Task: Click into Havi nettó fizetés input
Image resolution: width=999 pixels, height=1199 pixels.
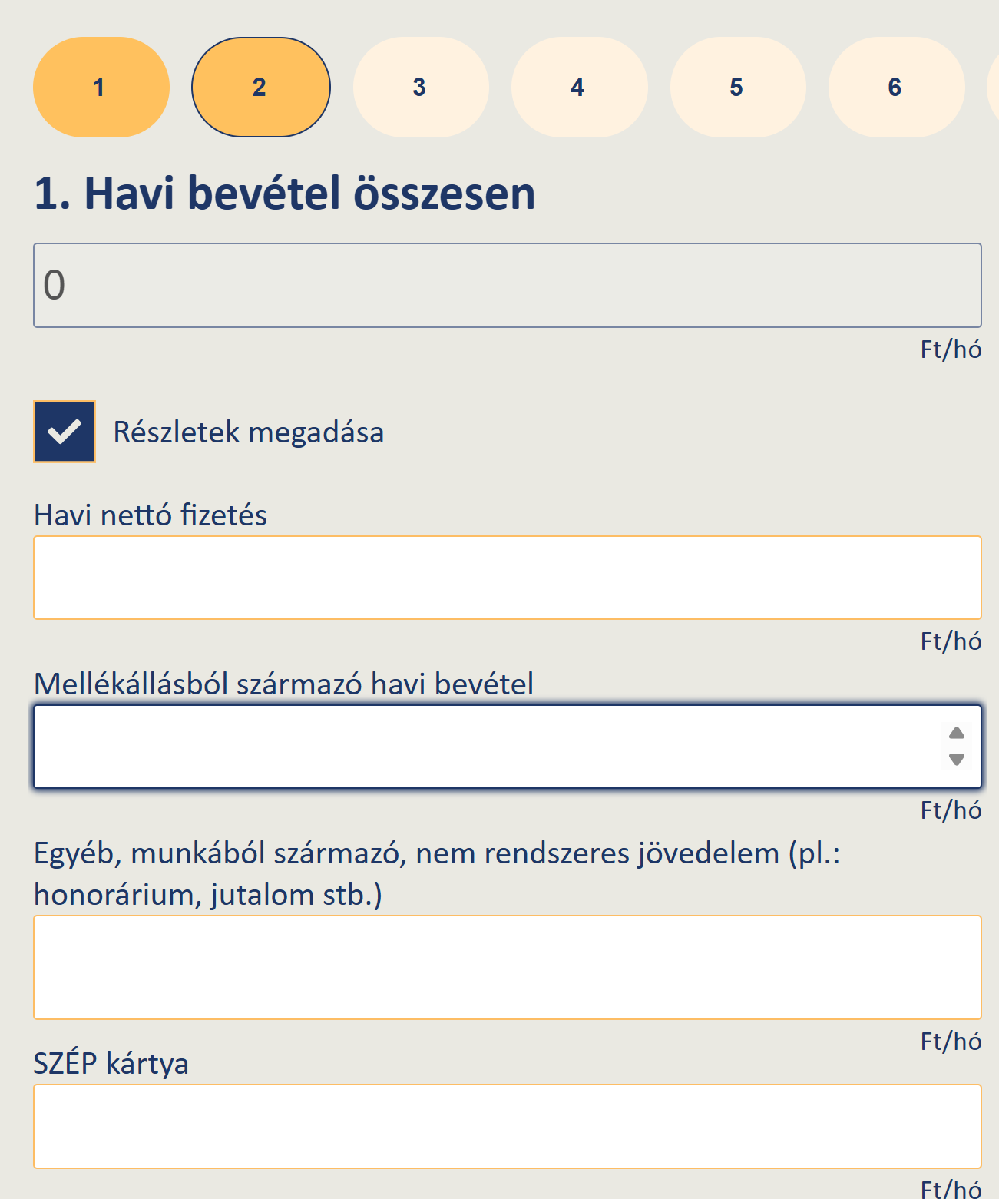Action: tap(508, 578)
